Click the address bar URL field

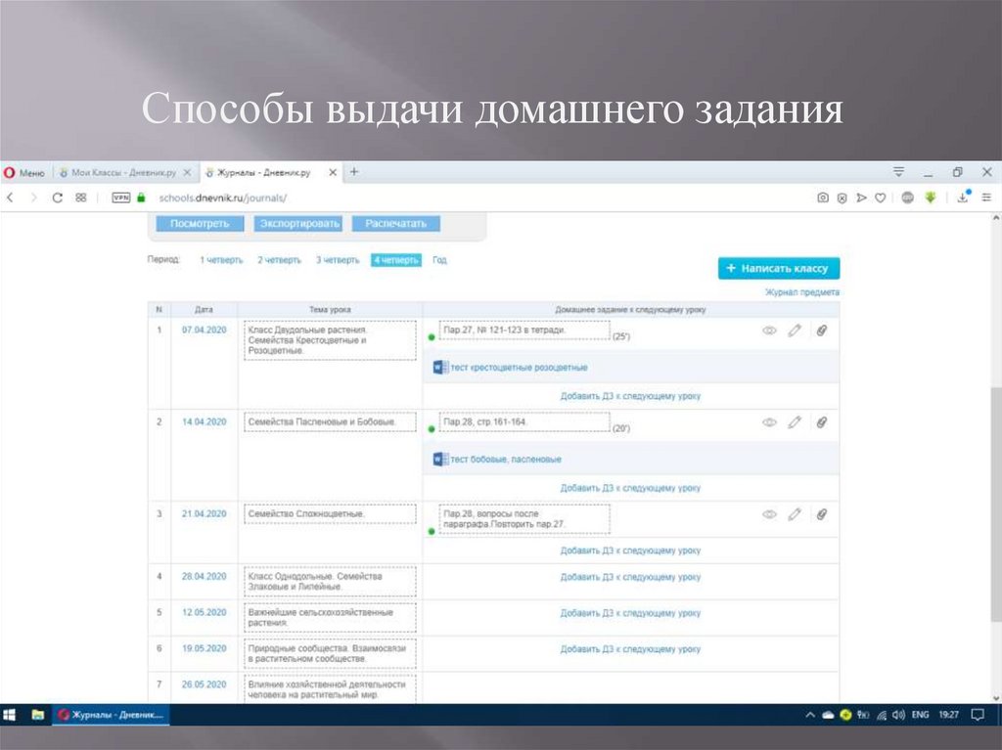(x=222, y=199)
